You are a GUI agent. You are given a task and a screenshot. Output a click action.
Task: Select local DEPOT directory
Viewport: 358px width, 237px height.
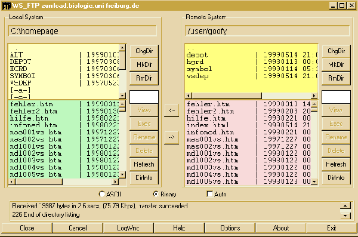[x=64, y=61]
